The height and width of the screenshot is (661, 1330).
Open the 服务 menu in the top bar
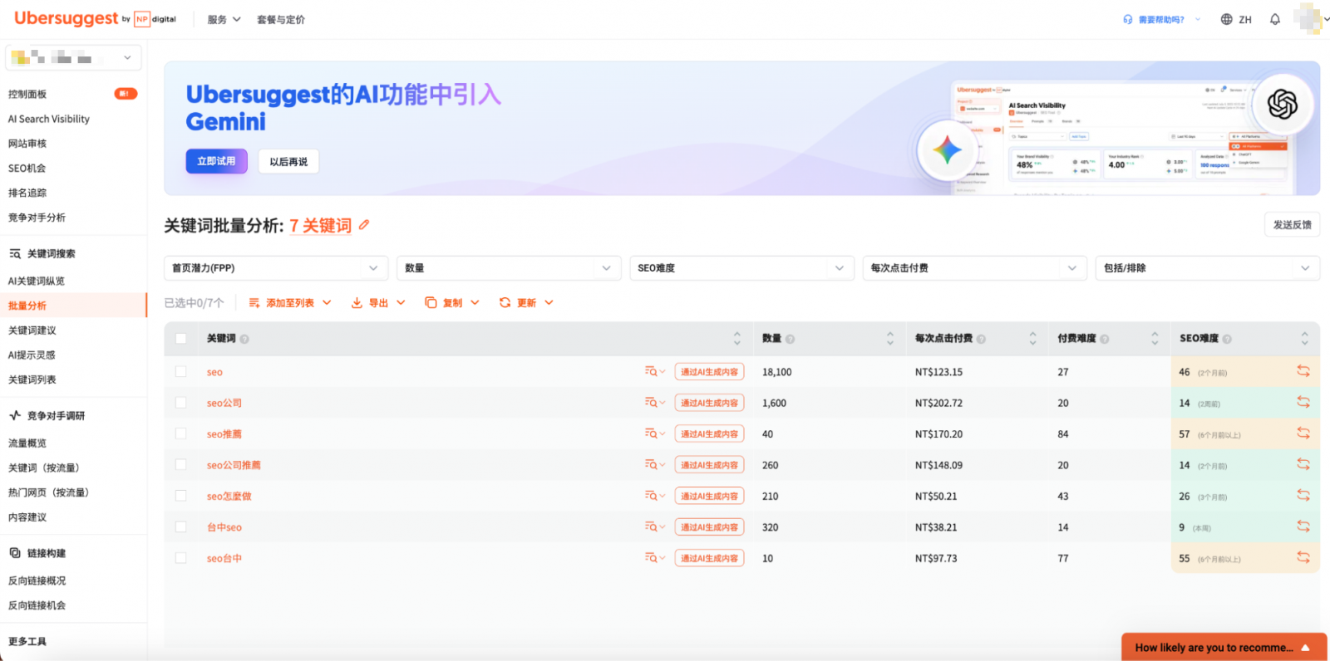(224, 19)
